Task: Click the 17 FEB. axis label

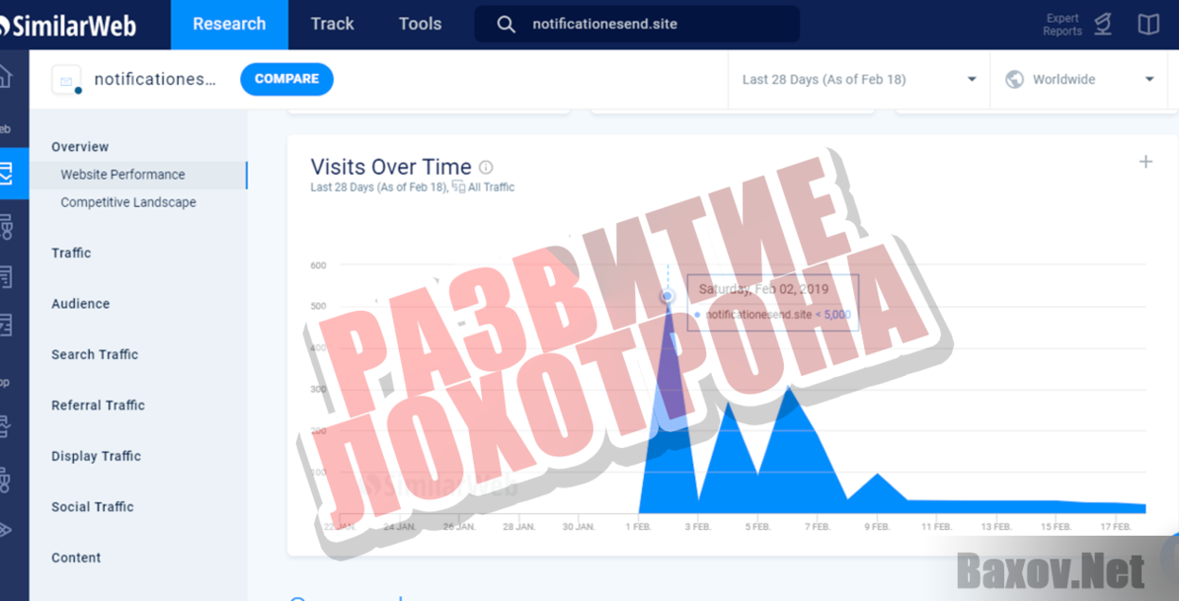Action: coord(1116,527)
